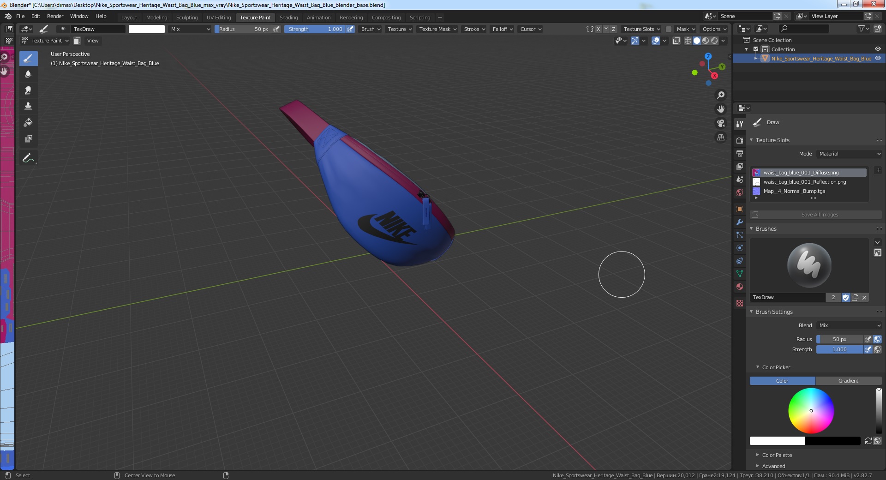Image resolution: width=886 pixels, height=480 pixels.
Task: Open the Material properties tab
Action: tap(740, 287)
